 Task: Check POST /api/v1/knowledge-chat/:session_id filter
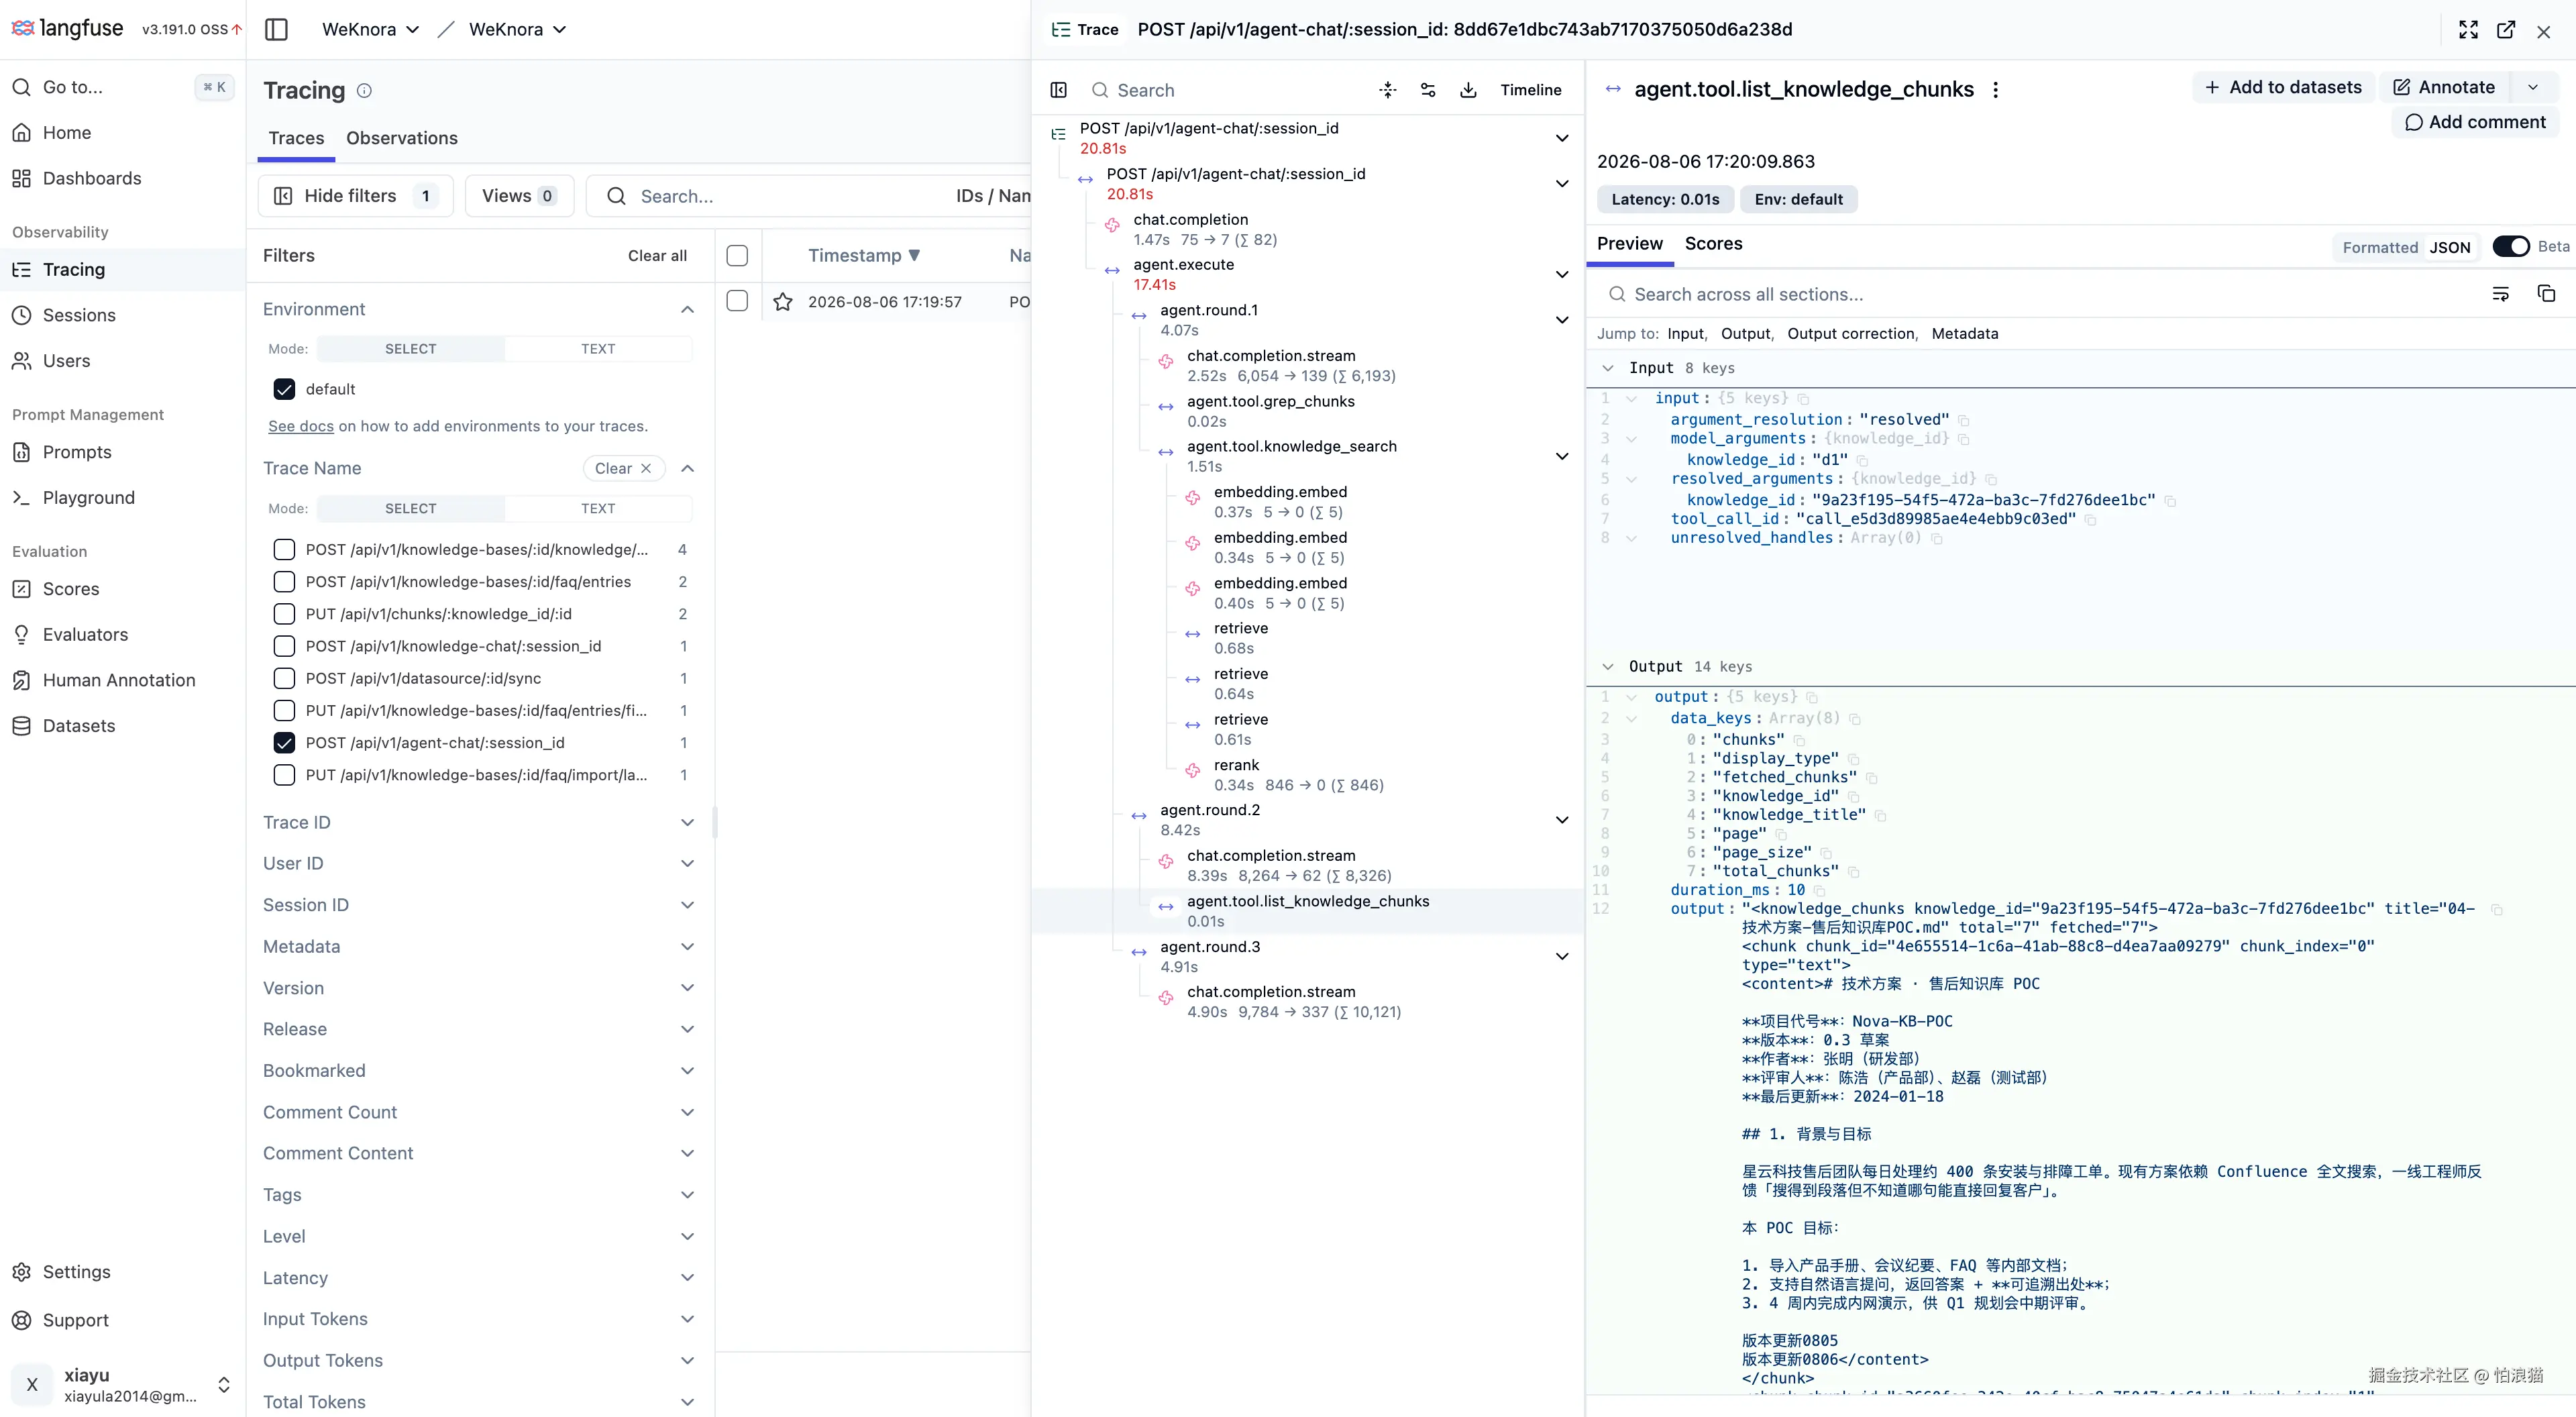click(x=284, y=645)
